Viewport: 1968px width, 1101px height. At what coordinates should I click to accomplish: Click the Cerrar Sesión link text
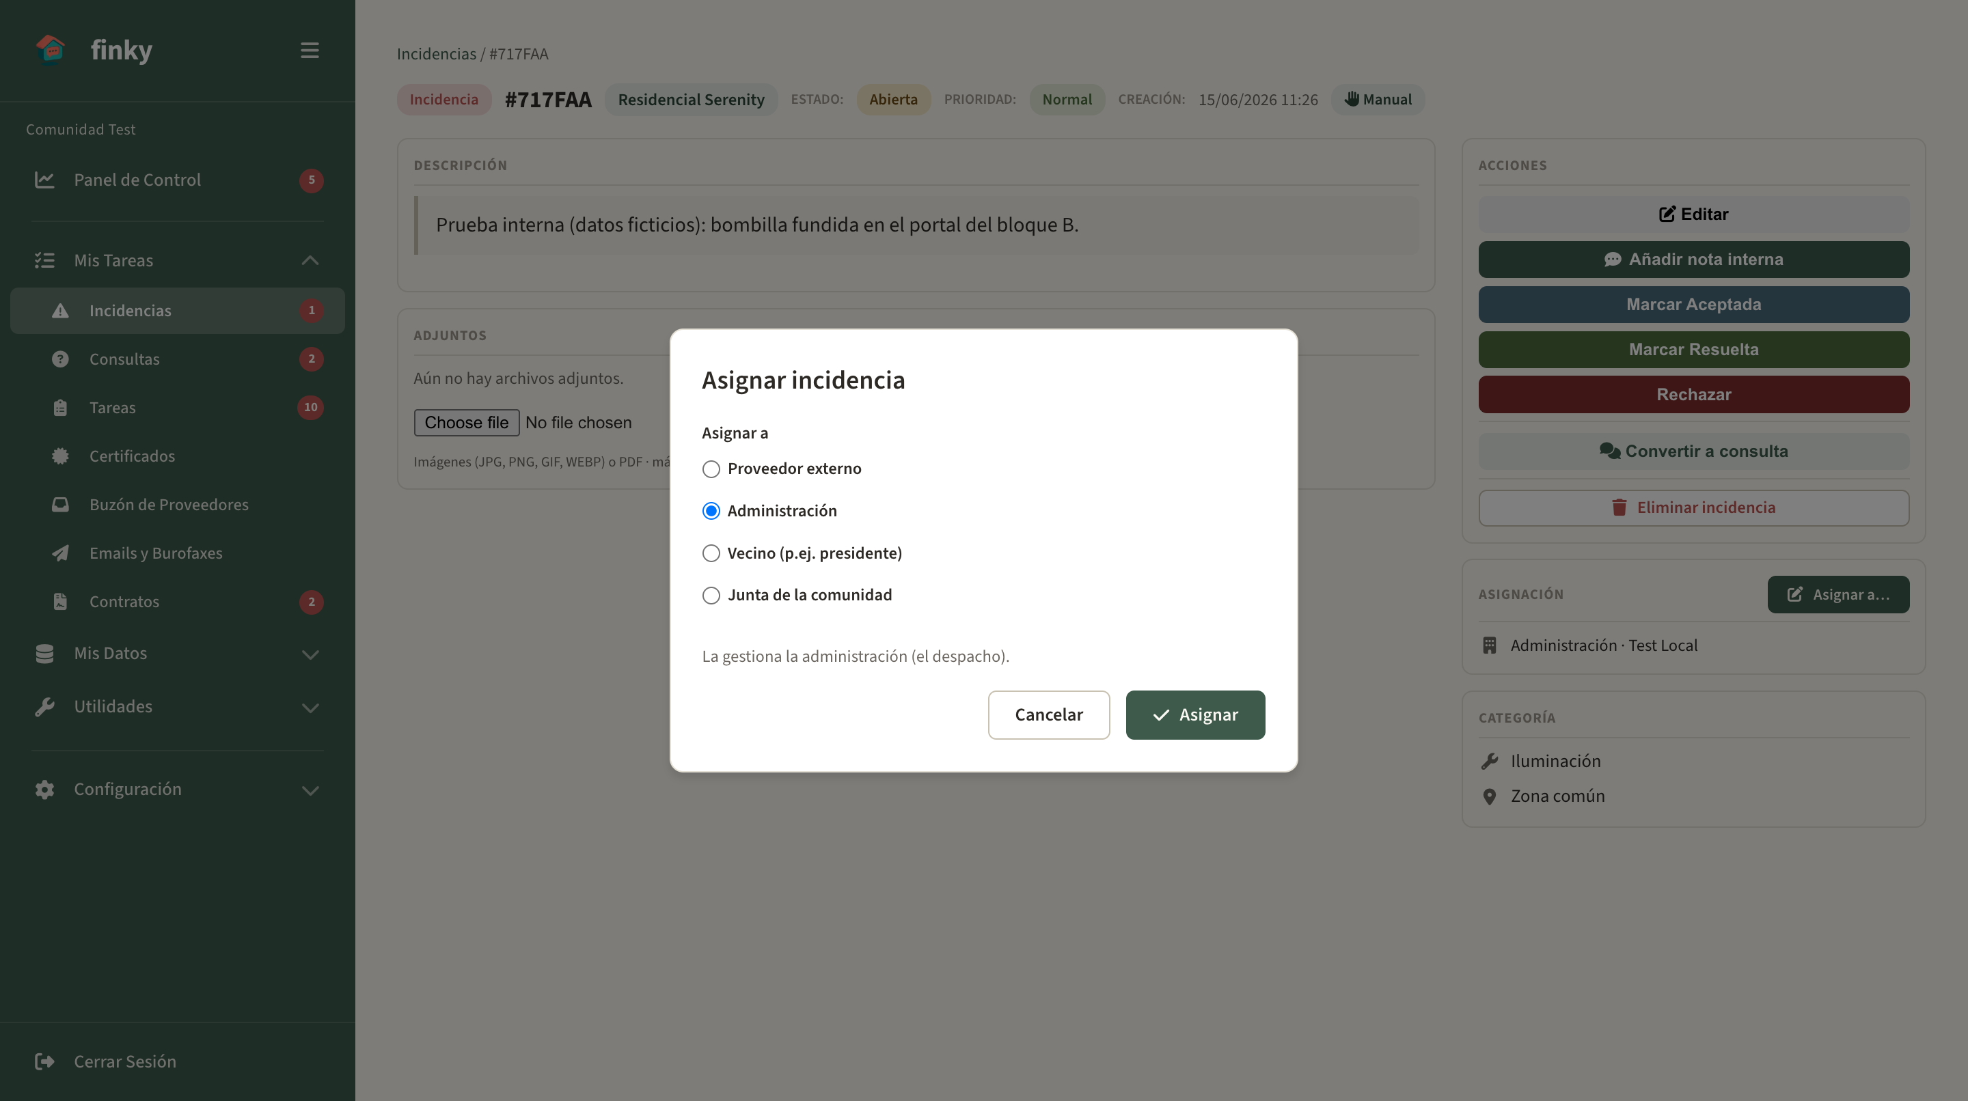pos(124,1061)
